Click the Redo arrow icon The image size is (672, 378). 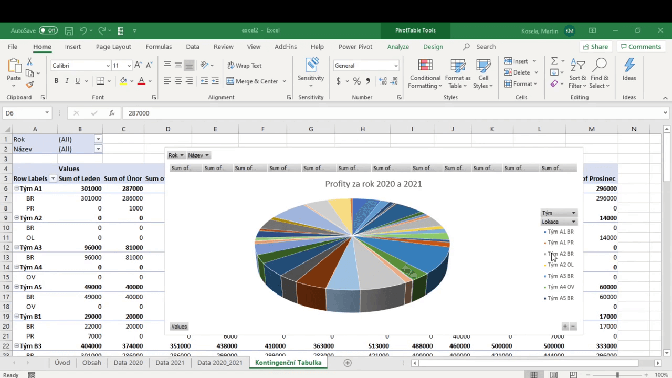102,30
